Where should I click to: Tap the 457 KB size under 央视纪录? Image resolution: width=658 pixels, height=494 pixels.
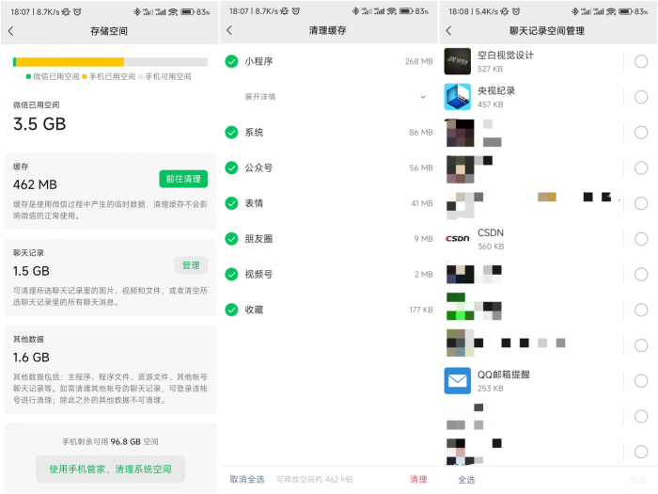point(490,104)
